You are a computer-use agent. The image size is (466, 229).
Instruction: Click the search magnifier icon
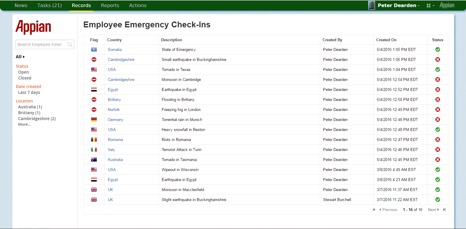tap(70, 44)
